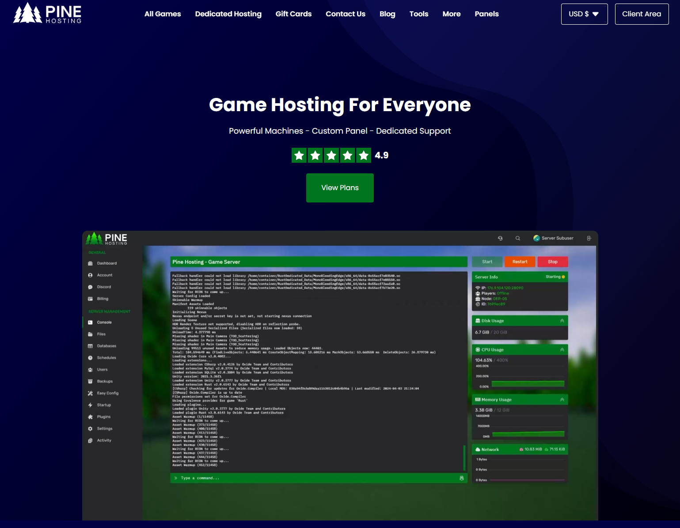Click the Pine Hosting logo in header

click(47, 13)
